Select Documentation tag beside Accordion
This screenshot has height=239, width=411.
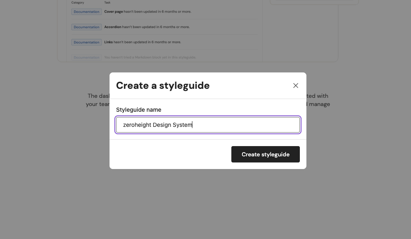click(x=87, y=27)
